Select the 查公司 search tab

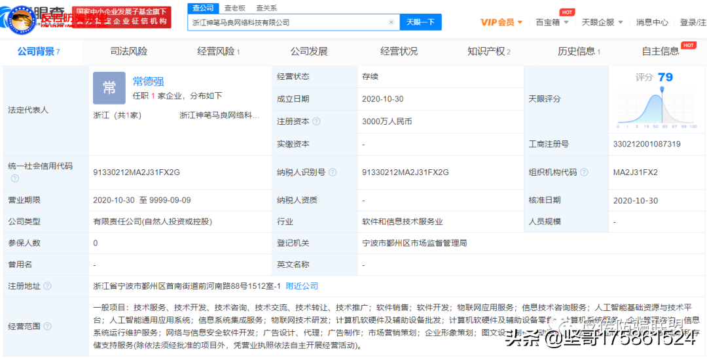(203, 8)
